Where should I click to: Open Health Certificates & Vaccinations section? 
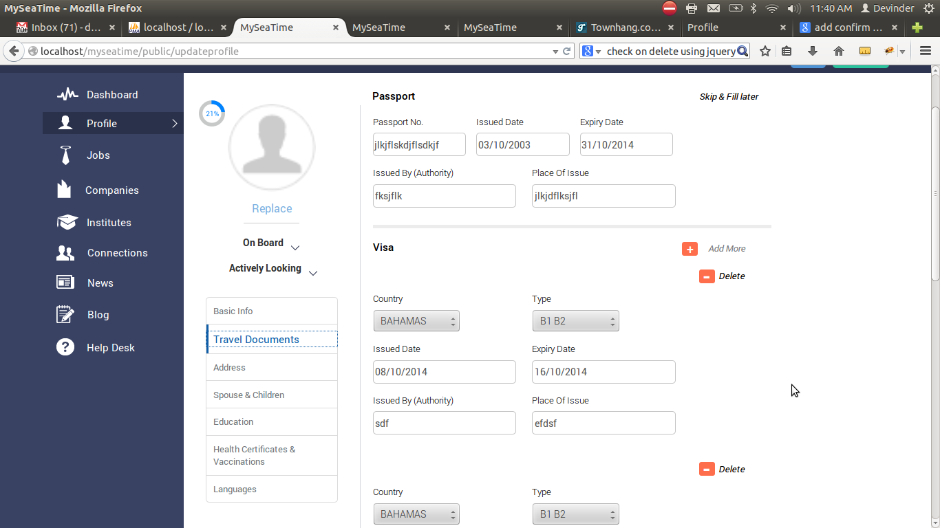click(272, 456)
